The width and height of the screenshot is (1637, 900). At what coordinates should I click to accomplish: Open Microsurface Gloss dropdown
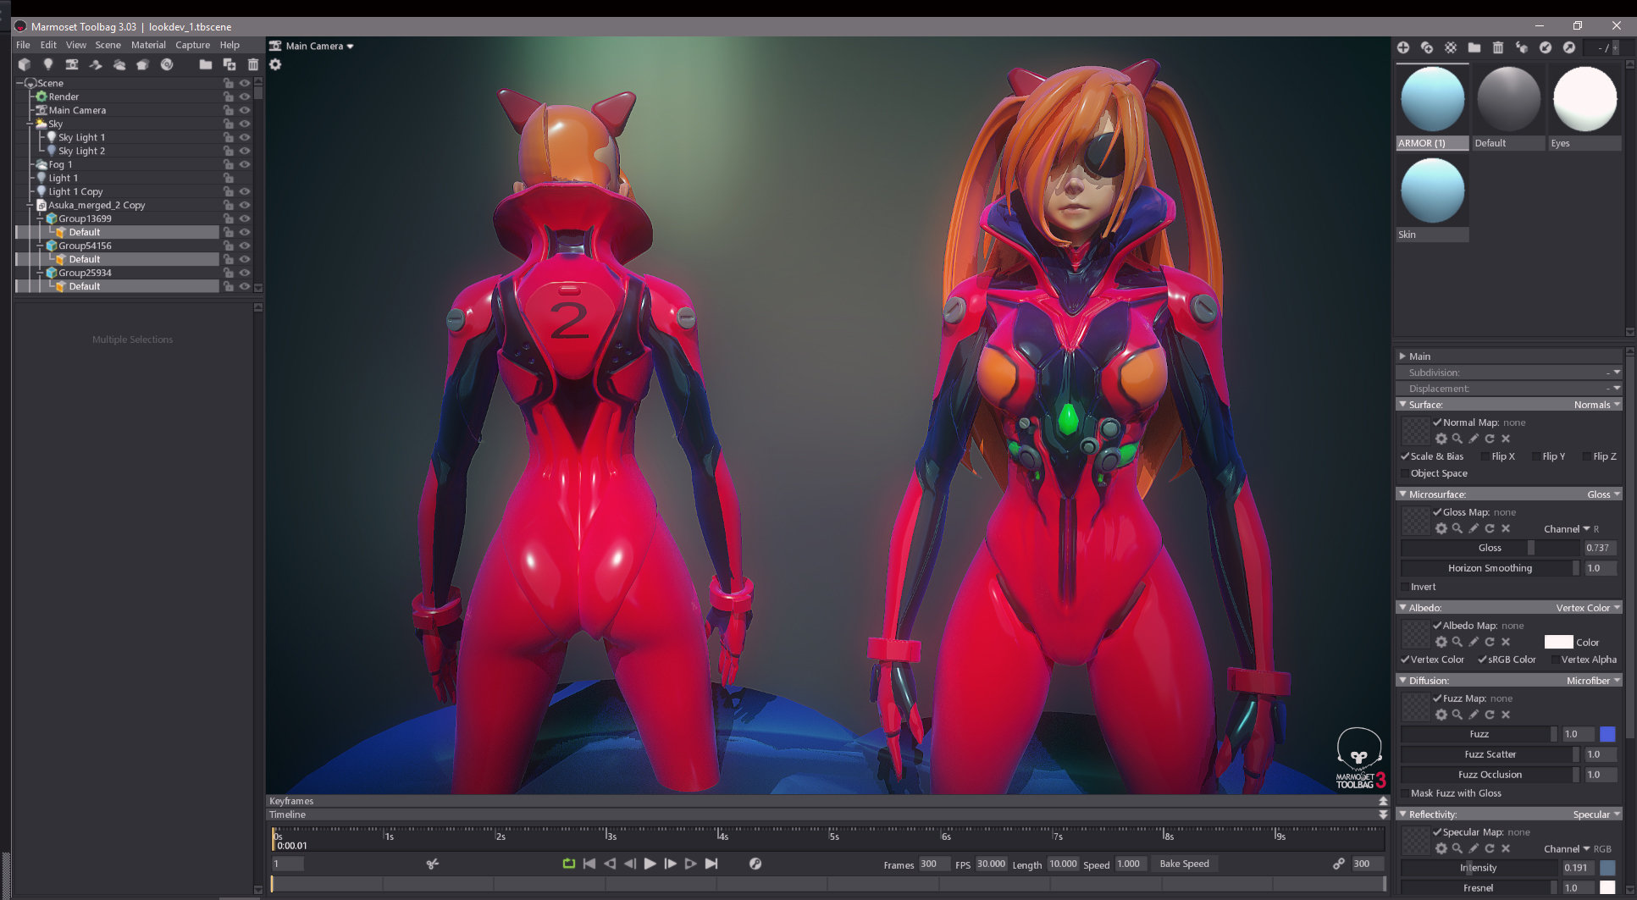[1603, 494]
